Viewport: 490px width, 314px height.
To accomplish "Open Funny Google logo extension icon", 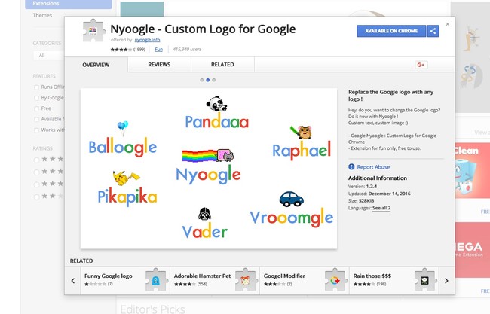I will (156, 280).
